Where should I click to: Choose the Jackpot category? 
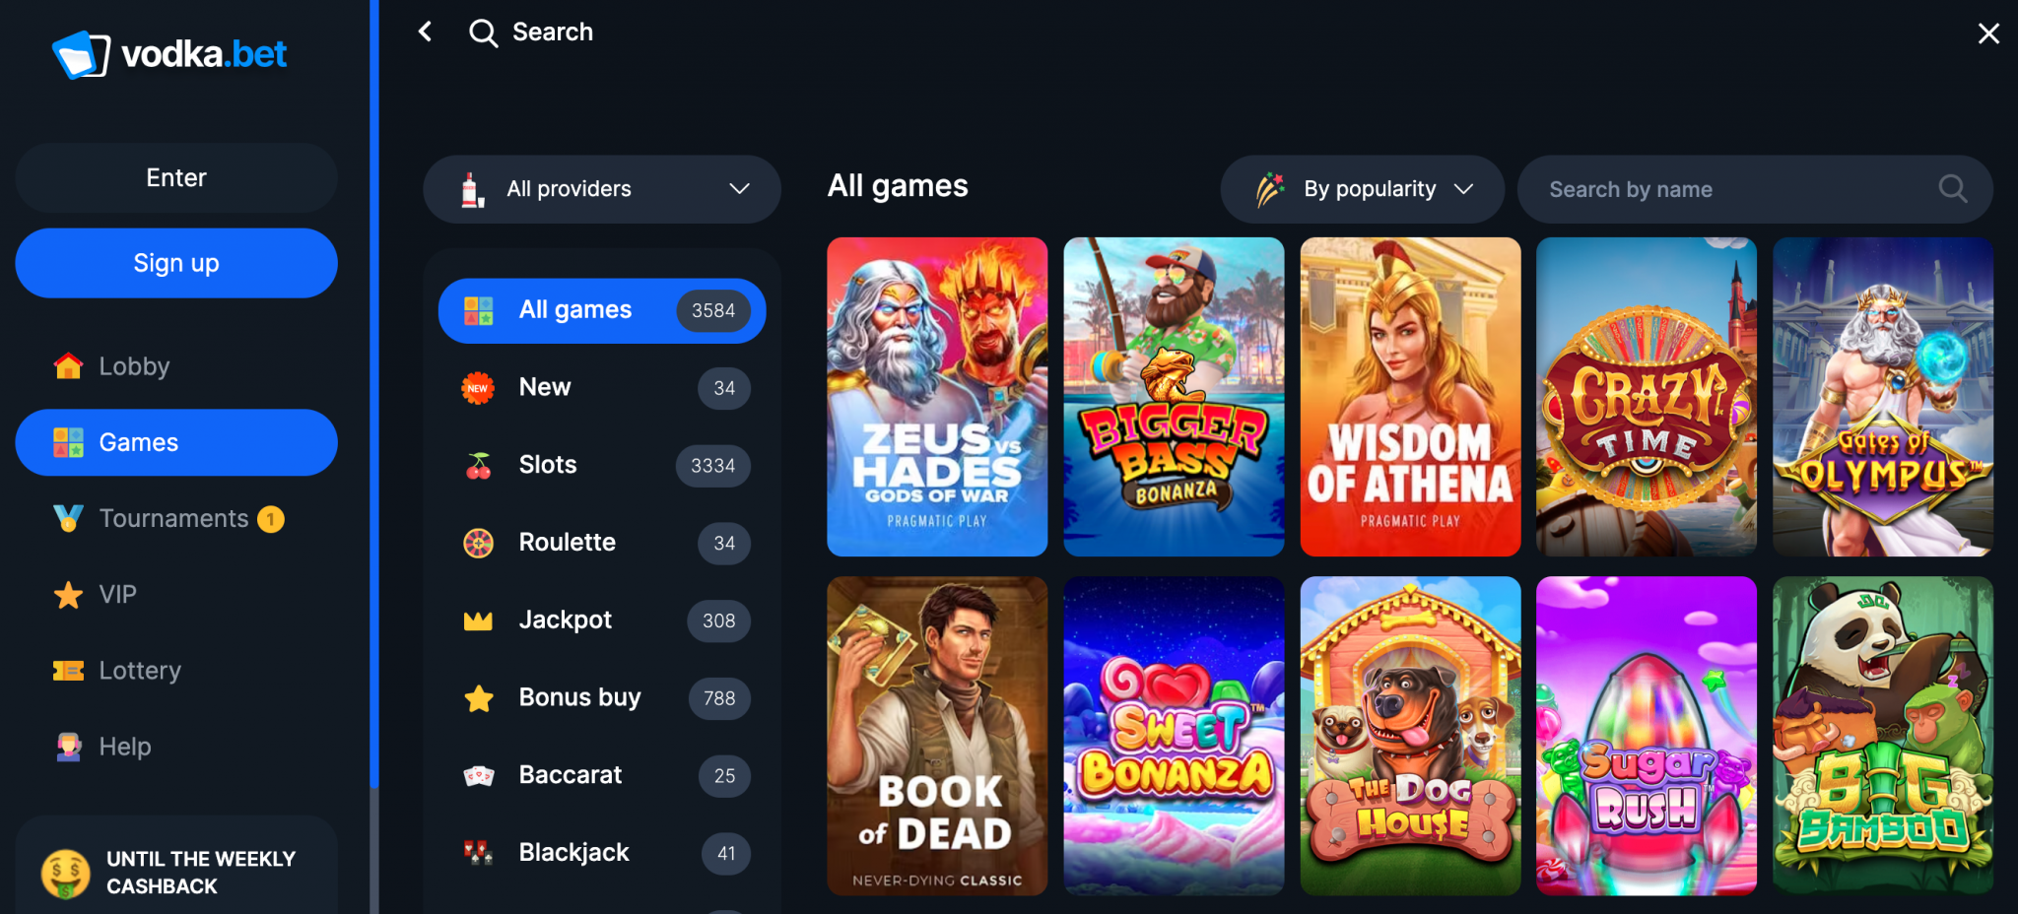(602, 620)
